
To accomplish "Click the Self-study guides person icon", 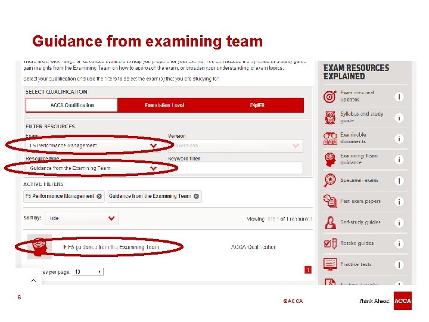I will tap(330, 222).
